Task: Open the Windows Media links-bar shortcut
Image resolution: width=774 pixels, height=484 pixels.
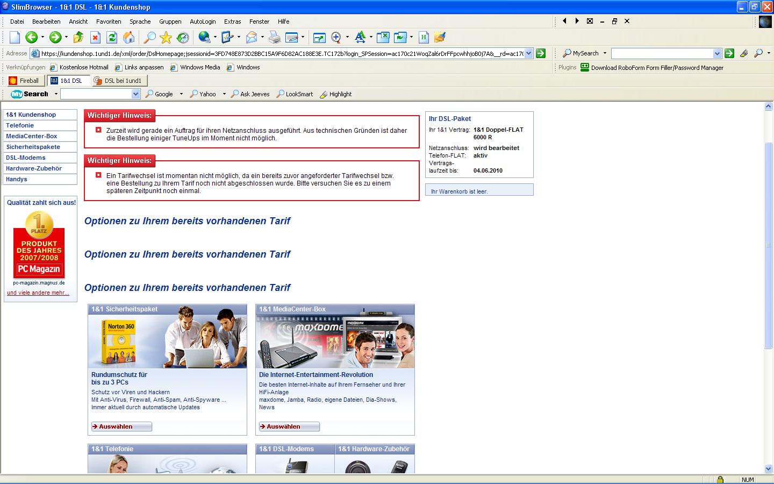Action: 196,67
